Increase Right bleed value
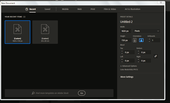 coord(138,60)
